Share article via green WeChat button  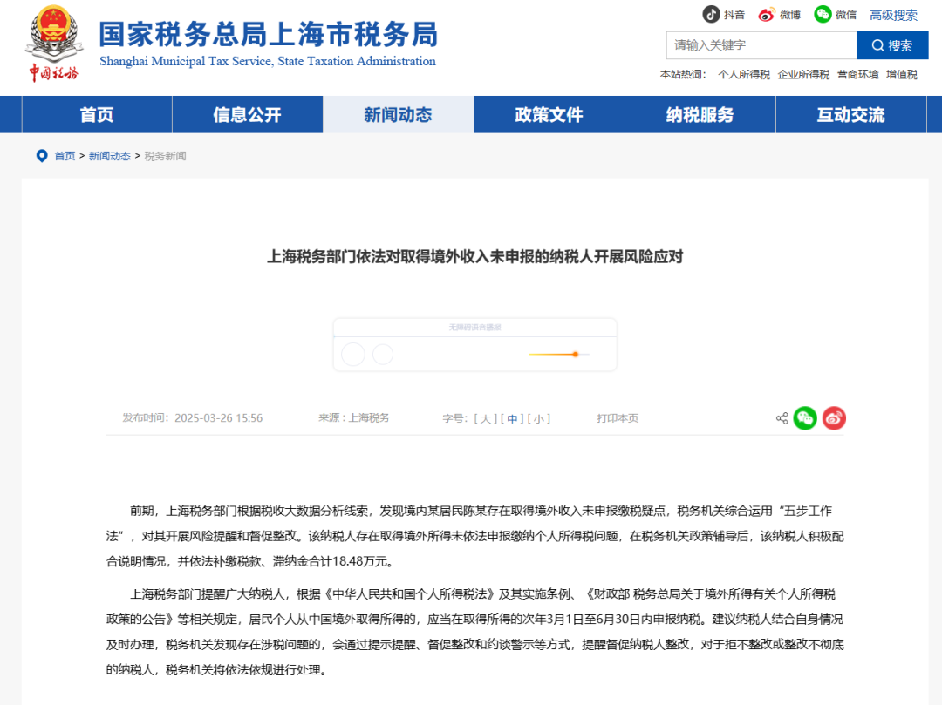pos(805,418)
